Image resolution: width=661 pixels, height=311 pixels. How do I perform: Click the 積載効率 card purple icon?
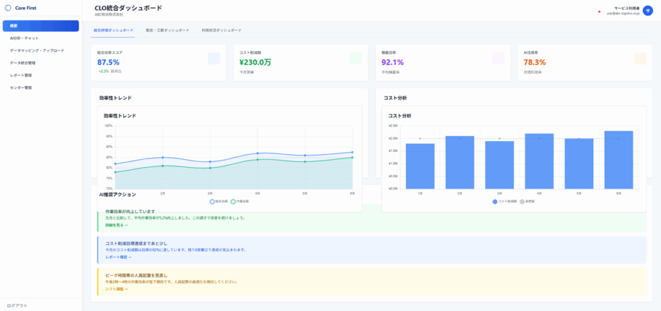point(498,59)
